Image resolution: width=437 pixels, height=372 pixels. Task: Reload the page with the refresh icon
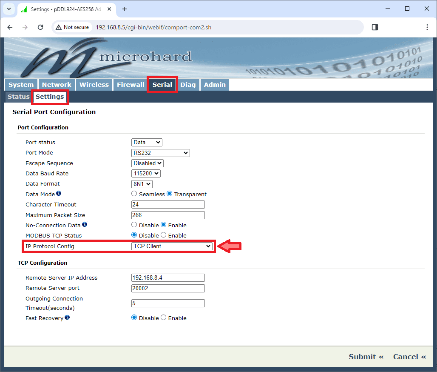point(40,27)
